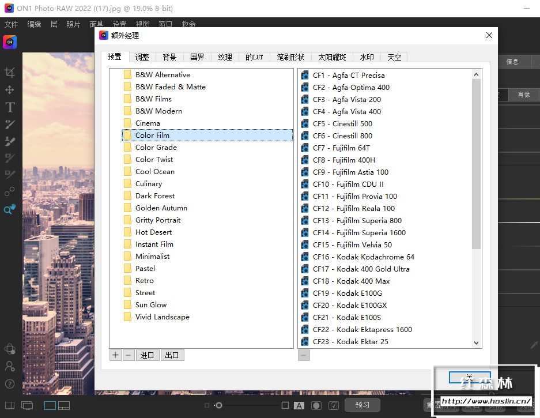Open the 照片 menu

click(x=73, y=24)
